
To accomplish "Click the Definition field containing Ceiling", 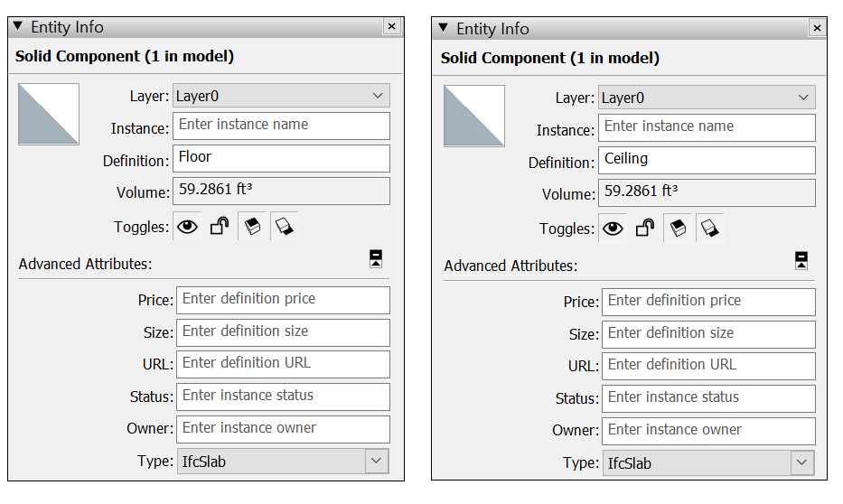I will [708, 160].
